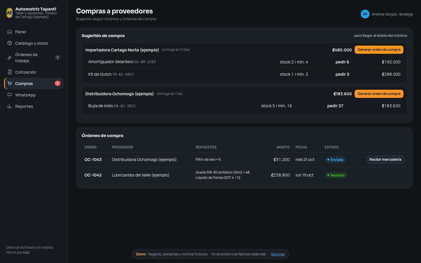The width and height of the screenshot is (421, 263).
Task: Click the Panel home icon
Action: click(x=10, y=32)
